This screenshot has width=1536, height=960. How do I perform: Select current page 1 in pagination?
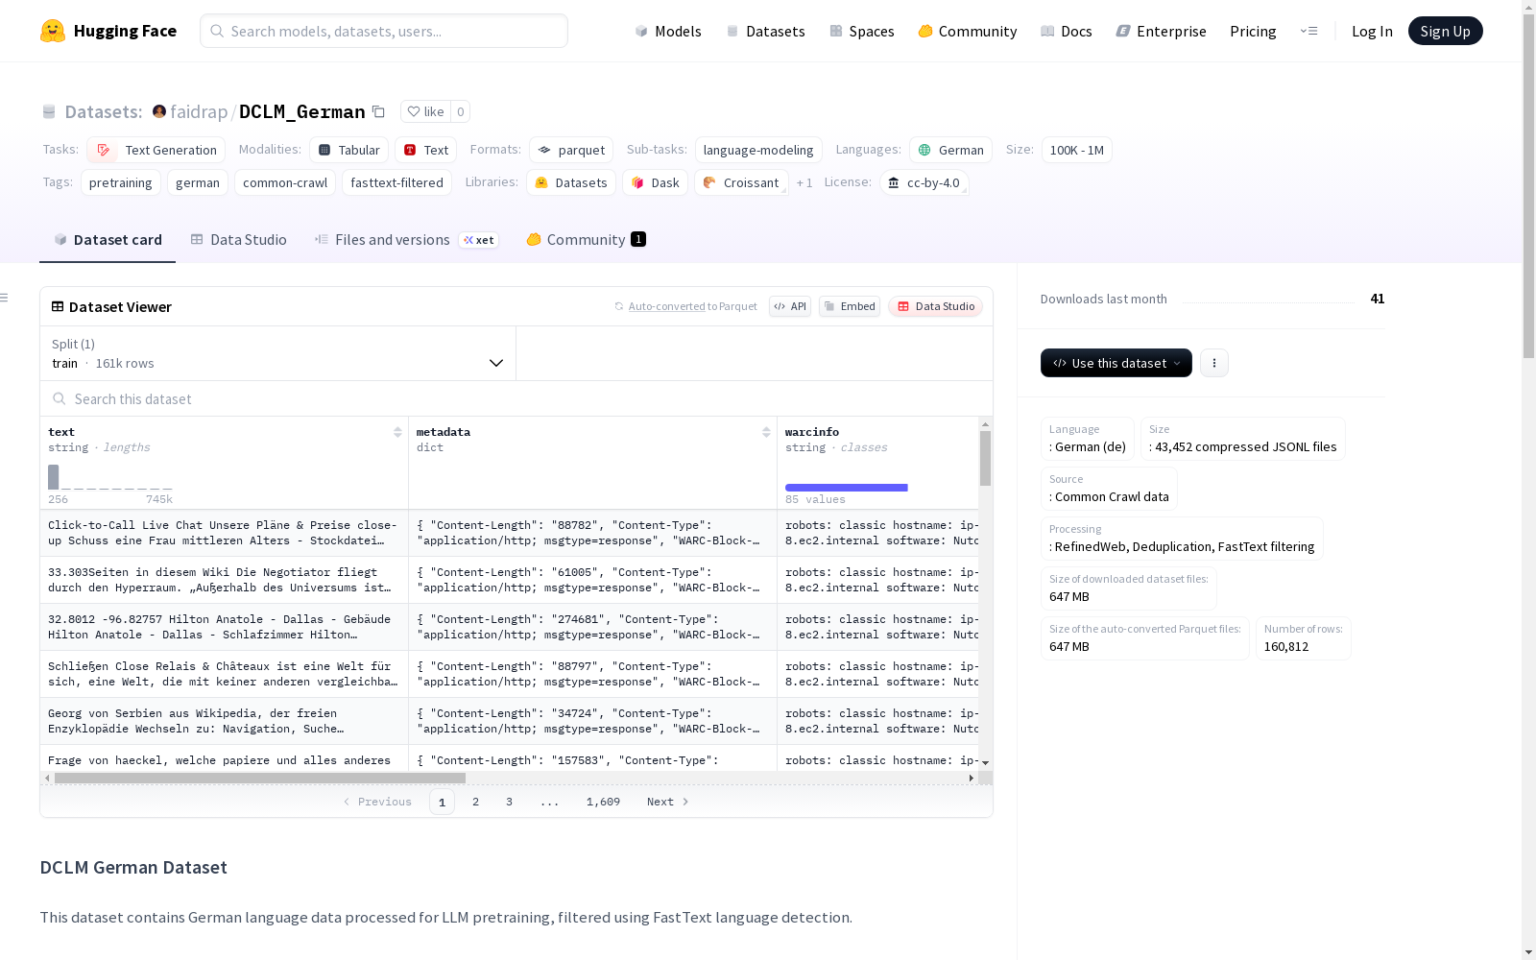pos(442,802)
